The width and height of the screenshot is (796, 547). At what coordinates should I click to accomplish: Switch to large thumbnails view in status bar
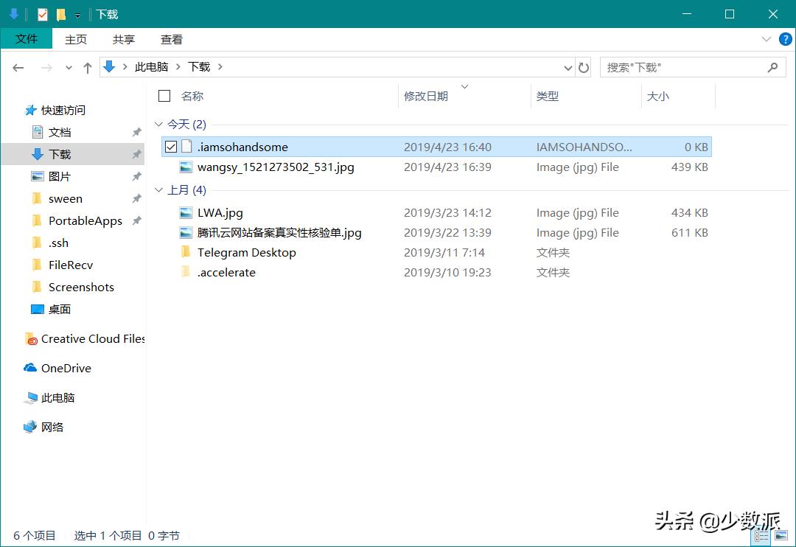781,536
